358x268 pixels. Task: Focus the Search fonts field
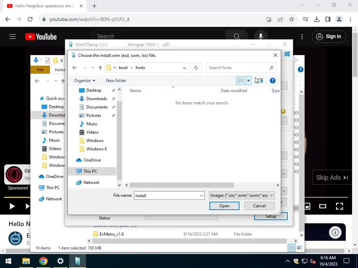[238, 68]
